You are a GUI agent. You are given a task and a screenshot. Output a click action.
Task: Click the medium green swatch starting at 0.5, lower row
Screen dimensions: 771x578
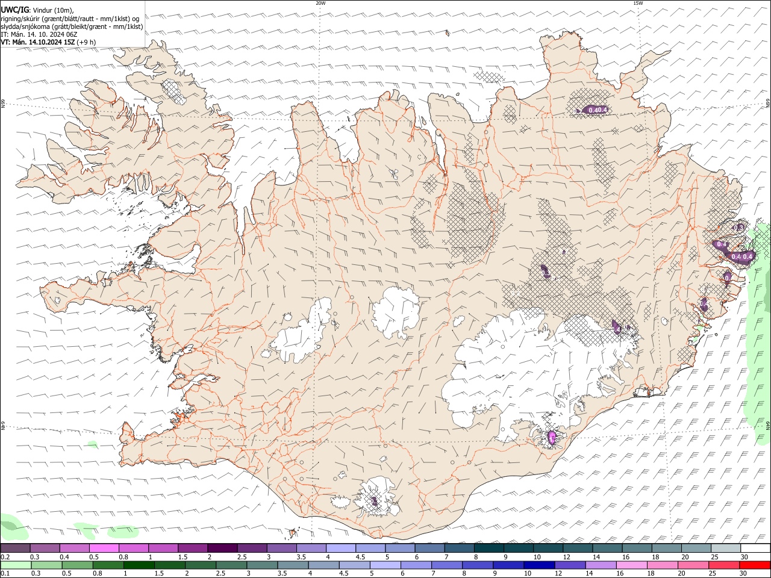[x=77, y=565]
